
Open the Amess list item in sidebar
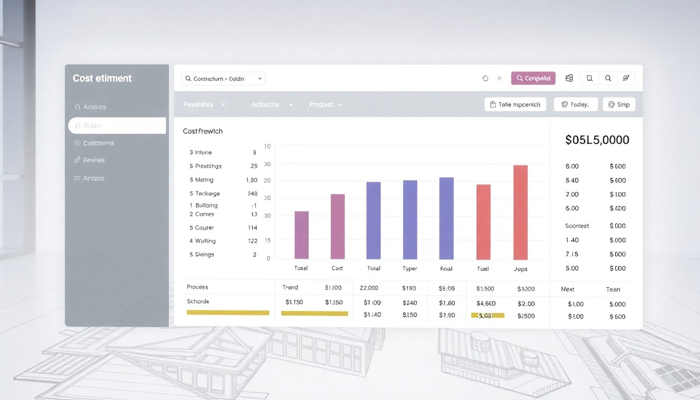pos(89,178)
